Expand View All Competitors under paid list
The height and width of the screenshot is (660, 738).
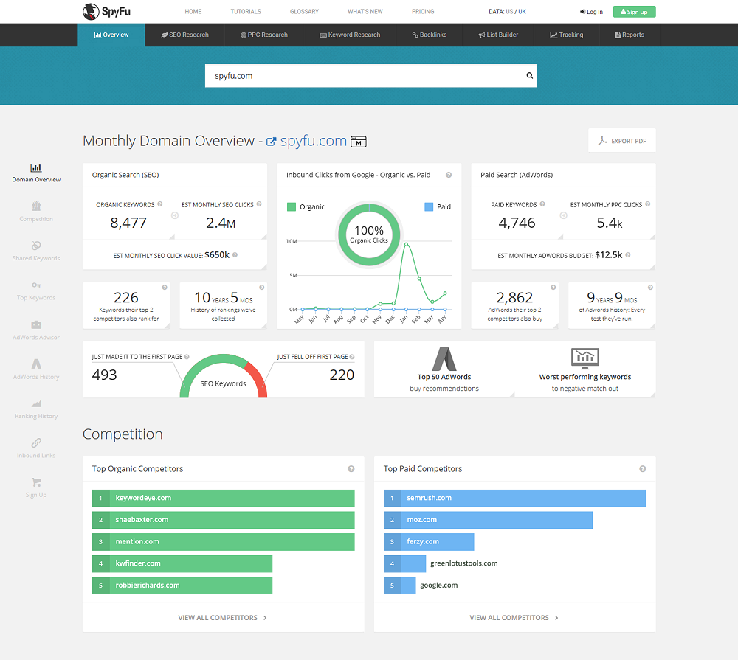coord(514,618)
